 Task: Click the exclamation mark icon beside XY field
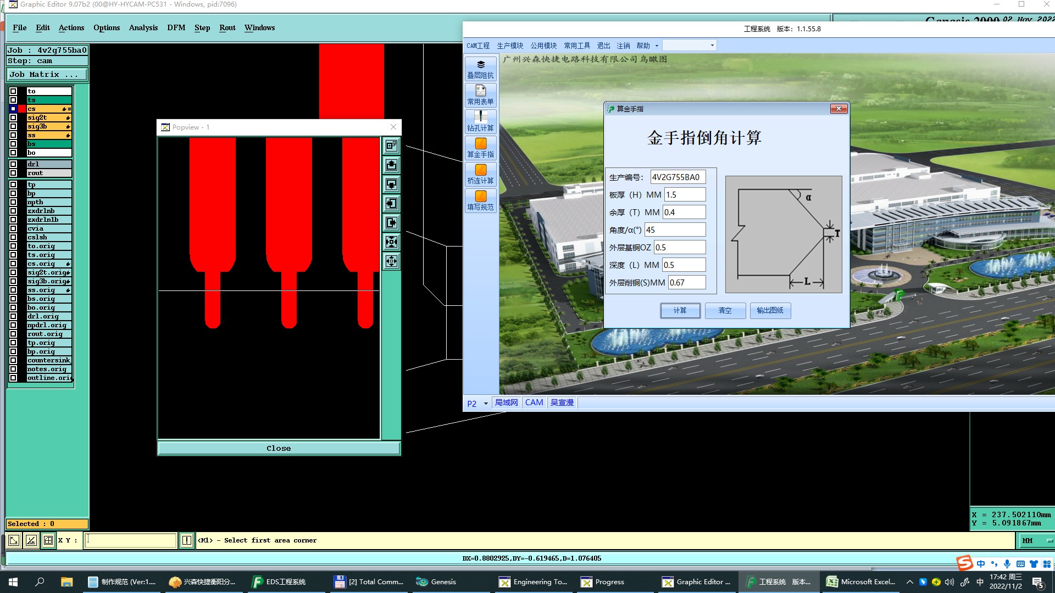(186, 540)
